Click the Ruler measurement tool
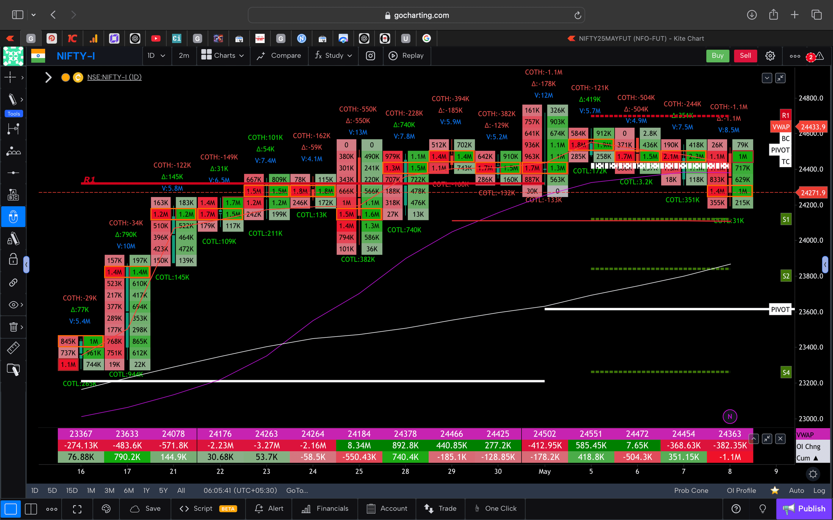833x520 pixels. [13, 348]
